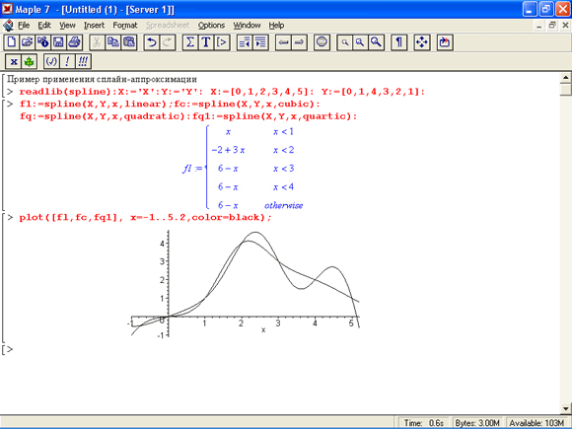Go back with the left arrow icon
The width and height of the screenshot is (572, 429).
[283, 42]
